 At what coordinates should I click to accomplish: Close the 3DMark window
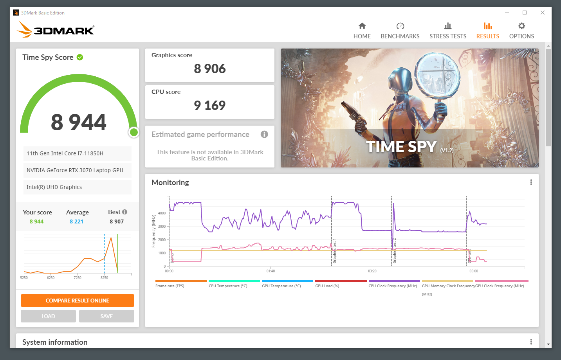pyautogui.click(x=543, y=13)
